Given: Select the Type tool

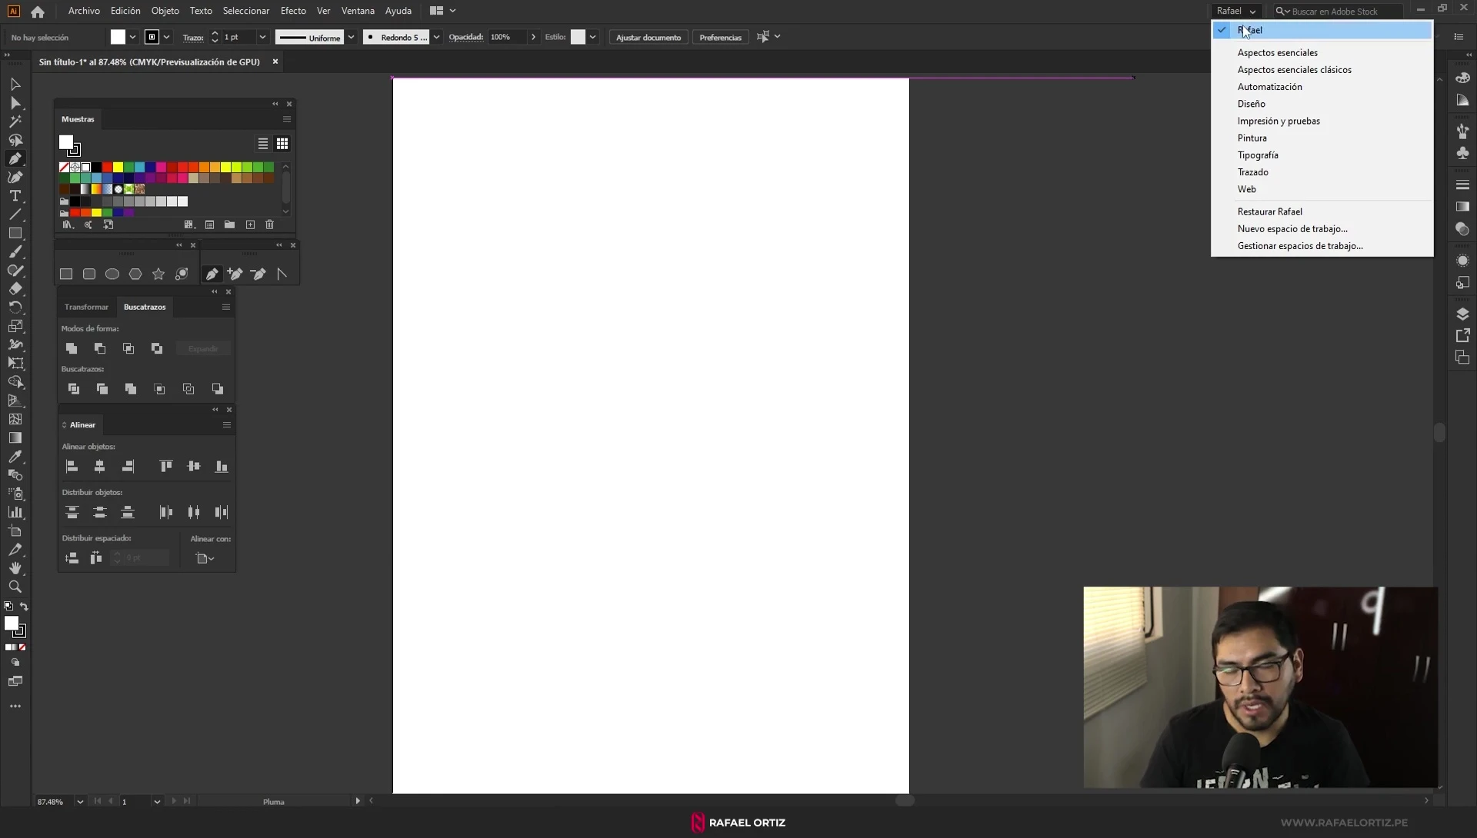Looking at the screenshot, I should click(15, 196).
